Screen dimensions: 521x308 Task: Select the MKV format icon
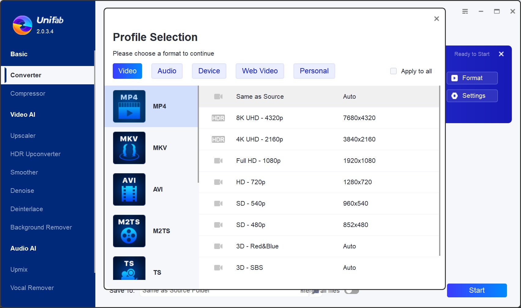tap(129, 148)
